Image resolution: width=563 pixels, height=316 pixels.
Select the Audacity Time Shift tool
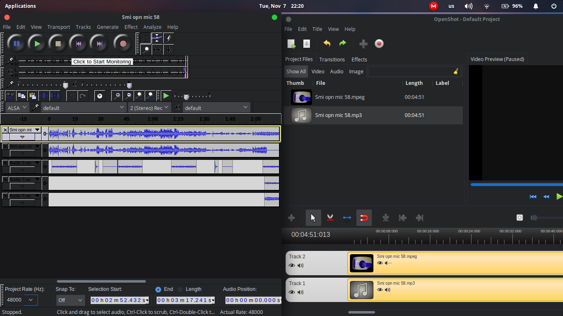[x=157, y=50]
